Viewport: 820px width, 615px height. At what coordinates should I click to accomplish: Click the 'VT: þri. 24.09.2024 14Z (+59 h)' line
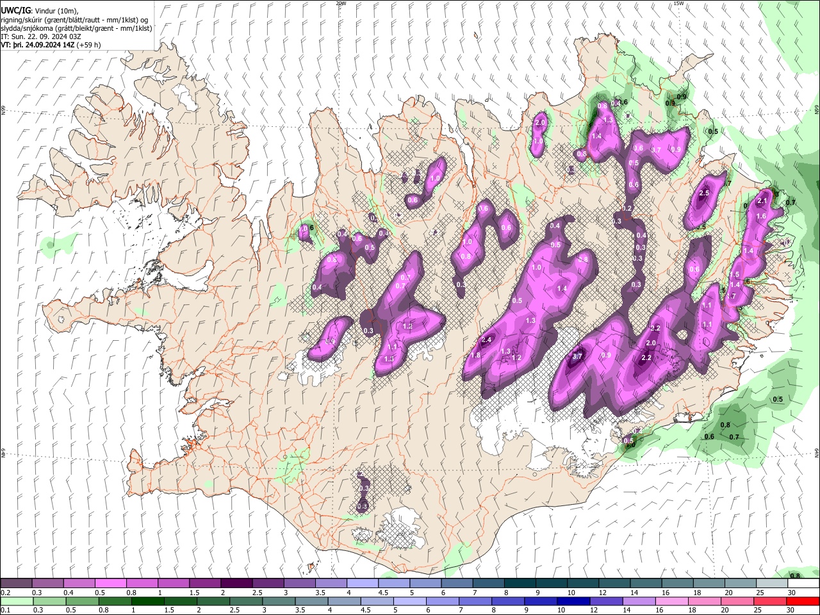(51, 45)
